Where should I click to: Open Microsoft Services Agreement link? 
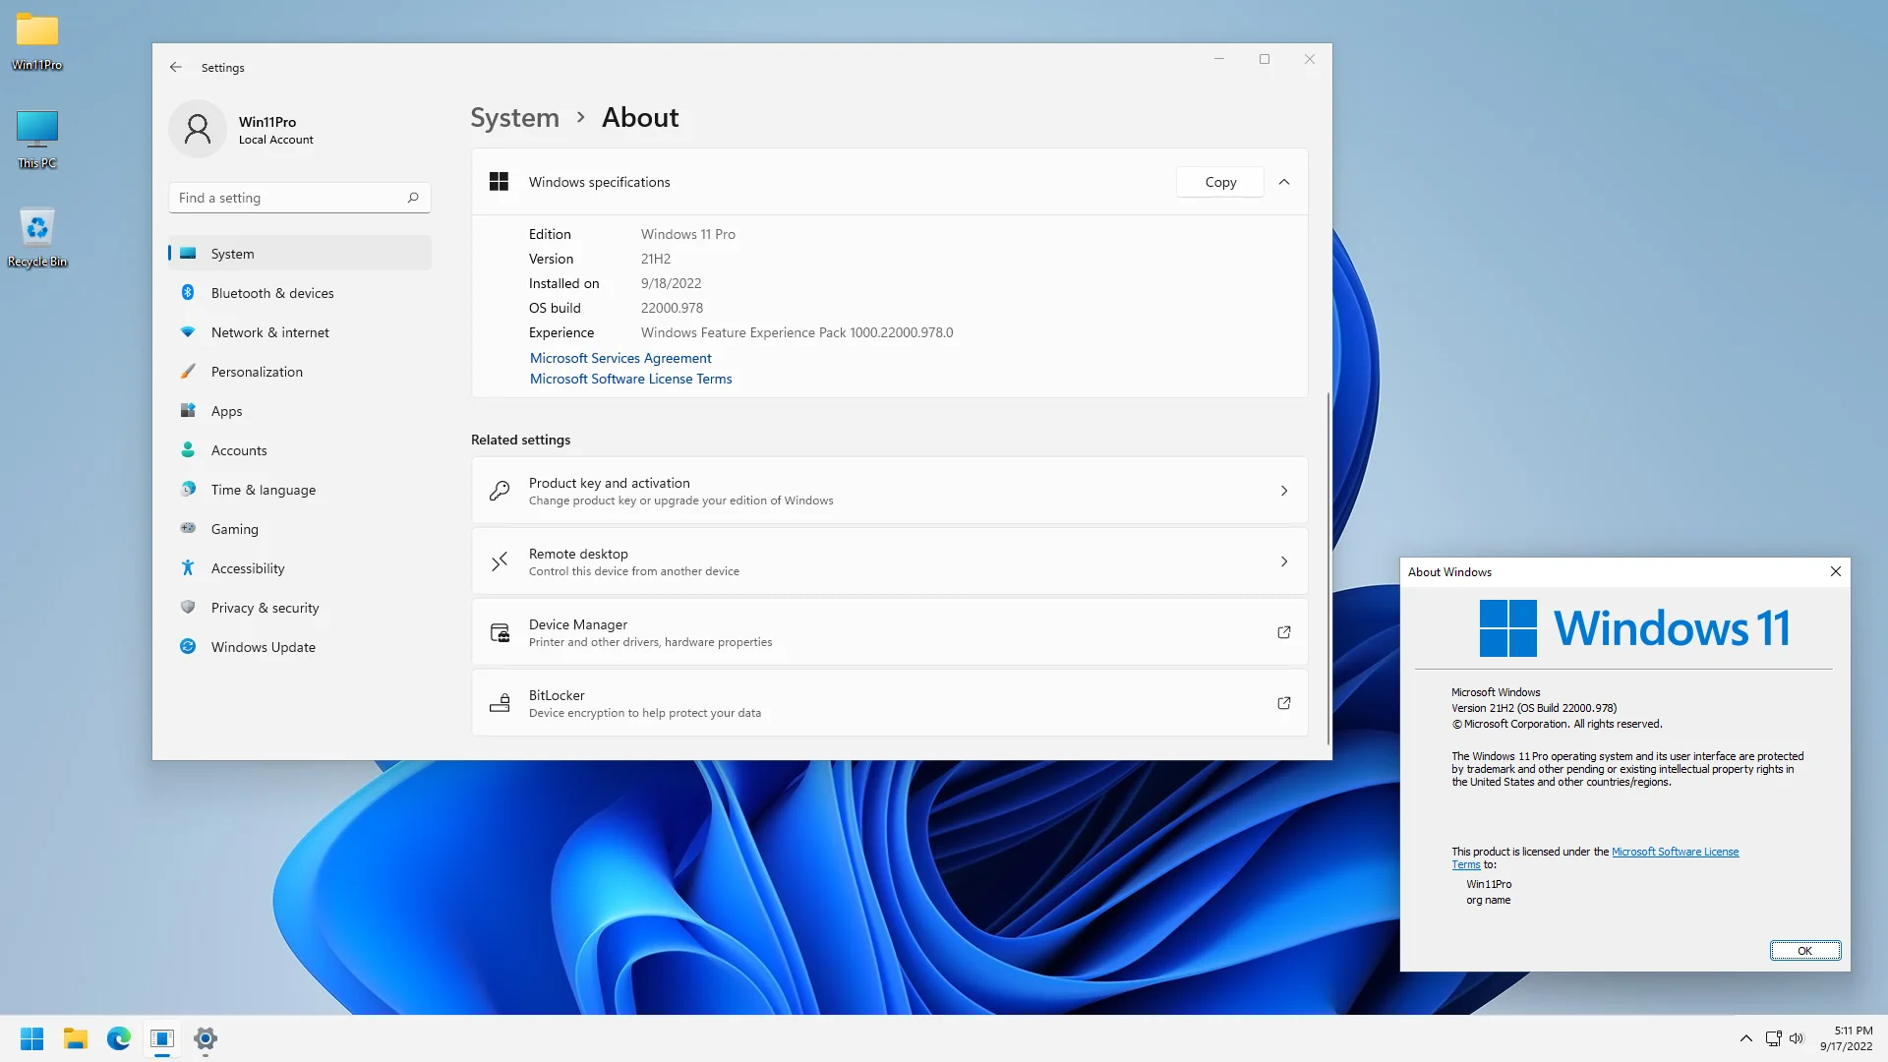pos(619,358)
